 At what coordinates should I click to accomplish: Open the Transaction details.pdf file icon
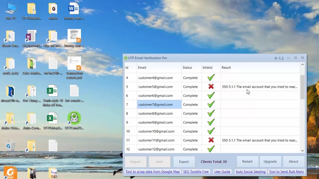(74, 64)
